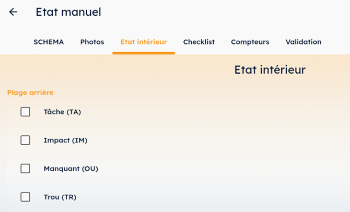
Task: Click the orange "Plage arrière" section header
Action: coord(30,92)
